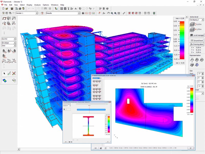Image resolution: width=205 pixels, height=154 pixels.
Task: Click the printer icon in detailed results window
Action: click(101, 148)
